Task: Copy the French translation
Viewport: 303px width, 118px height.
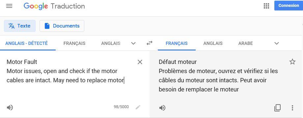Action: tap(277, 108)
